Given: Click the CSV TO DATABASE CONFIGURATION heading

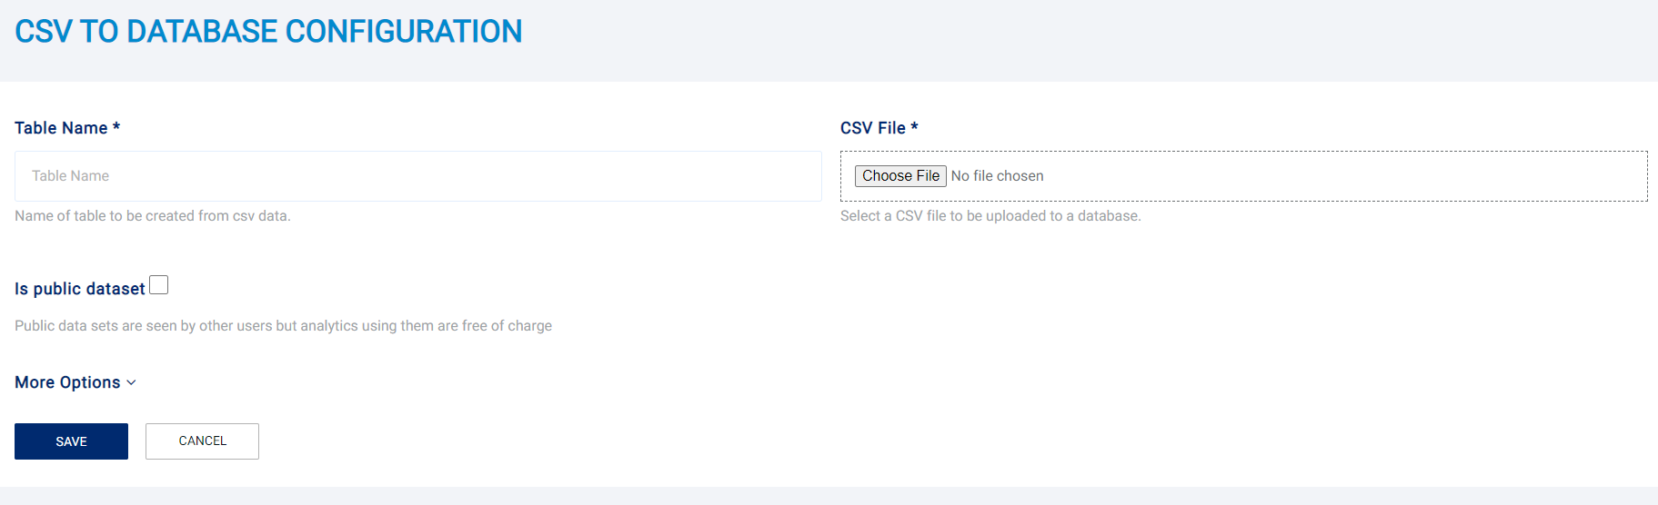Looking at the screenshot, I should 268,32.
